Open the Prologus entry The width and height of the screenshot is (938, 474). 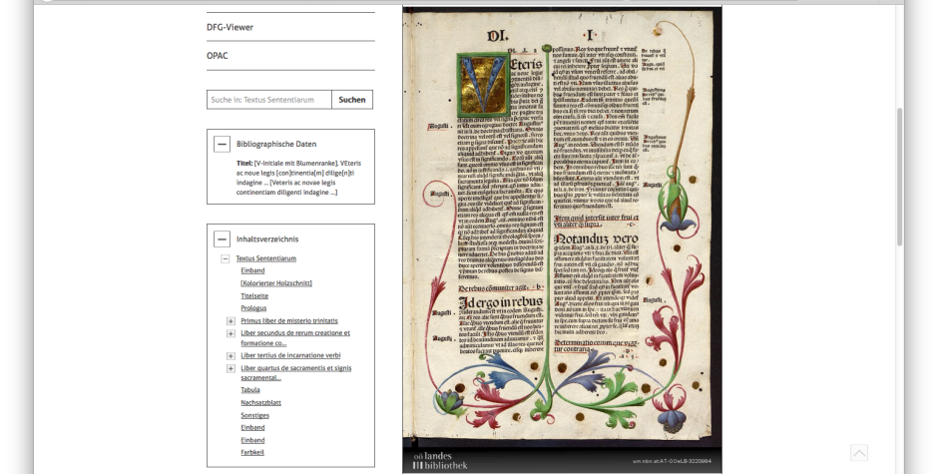253,308
